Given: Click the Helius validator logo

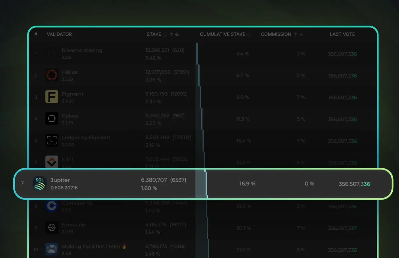Looking at the screenshot, I should (52, 75).
